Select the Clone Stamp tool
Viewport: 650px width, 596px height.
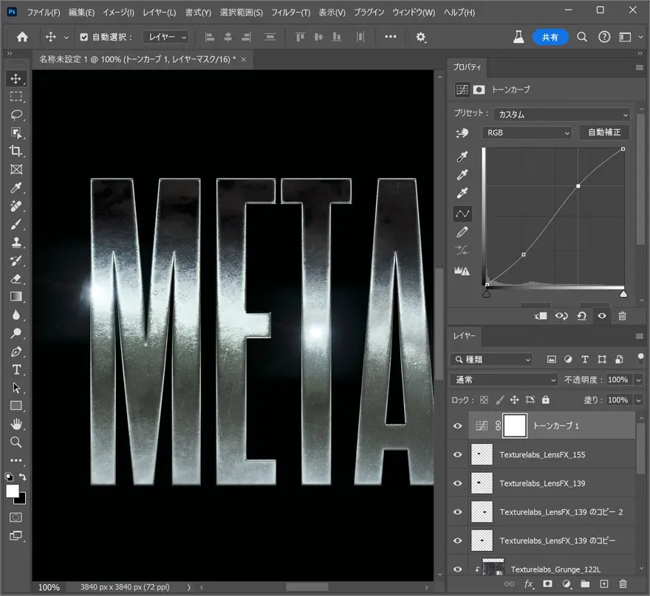[x=16, y=242]
